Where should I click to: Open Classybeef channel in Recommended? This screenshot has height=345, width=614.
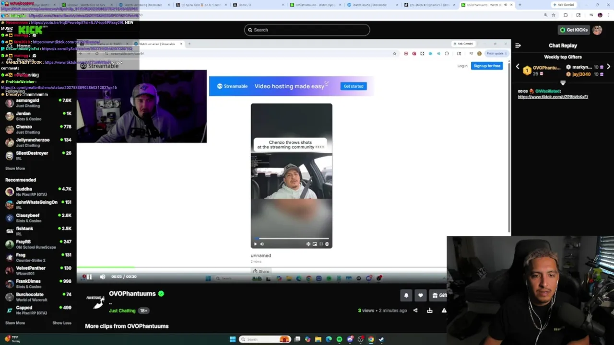(x=38, y=218)
